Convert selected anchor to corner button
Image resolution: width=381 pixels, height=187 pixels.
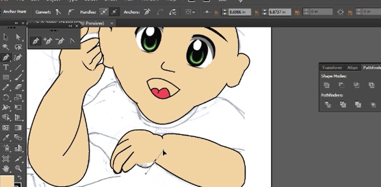58,12
